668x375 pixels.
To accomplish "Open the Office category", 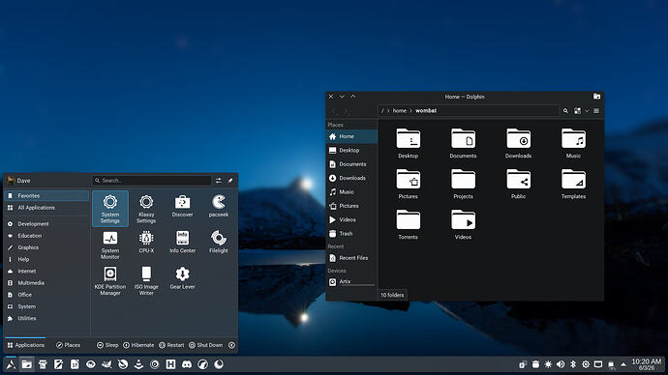I will click(x=46, y=295).
